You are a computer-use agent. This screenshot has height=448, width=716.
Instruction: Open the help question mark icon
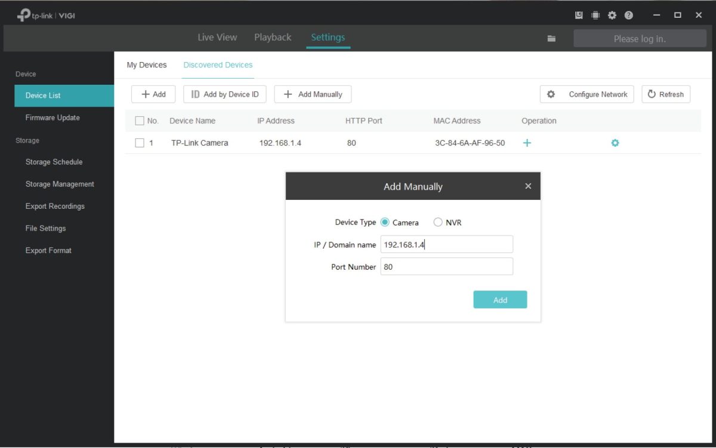(628, 15)
